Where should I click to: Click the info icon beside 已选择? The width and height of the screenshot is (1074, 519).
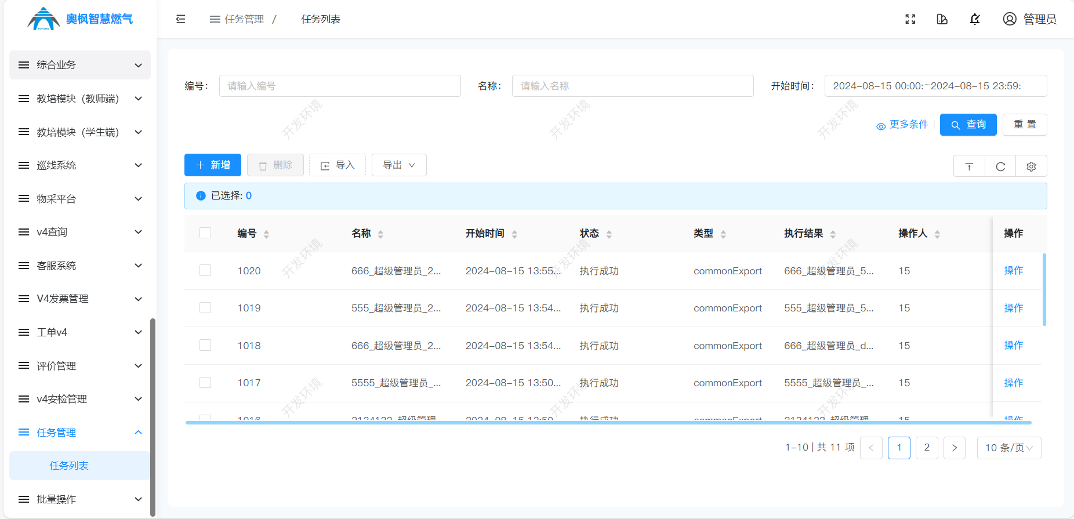[x=201, y=196]
